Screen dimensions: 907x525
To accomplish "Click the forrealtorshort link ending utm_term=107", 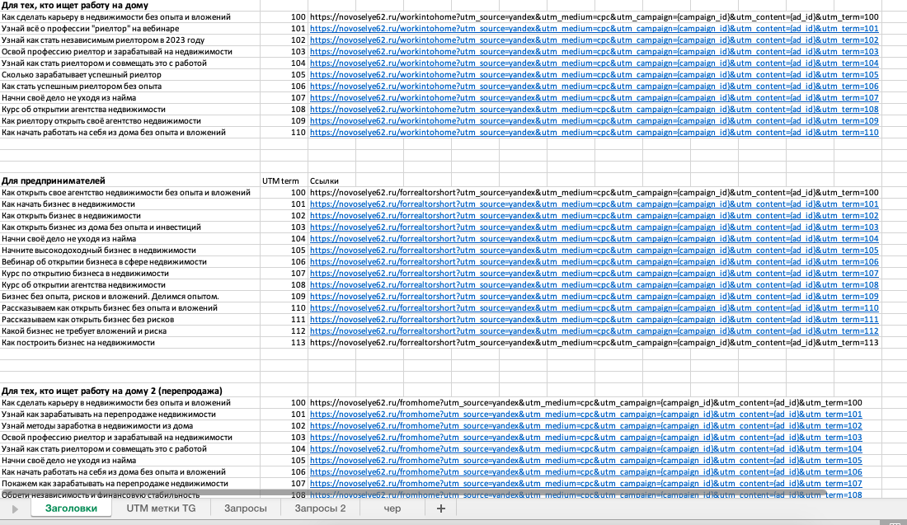I will (x=594, y=274).
